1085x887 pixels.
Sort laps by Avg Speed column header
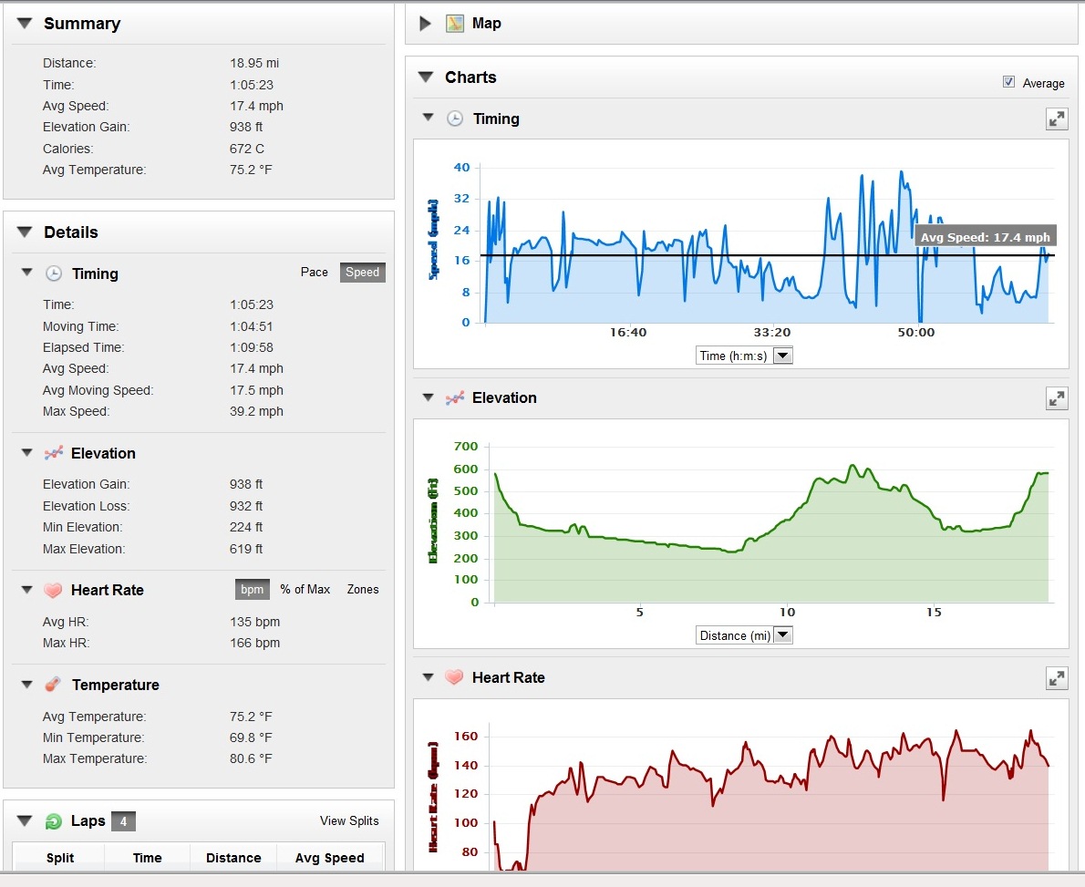pos(329,858)
